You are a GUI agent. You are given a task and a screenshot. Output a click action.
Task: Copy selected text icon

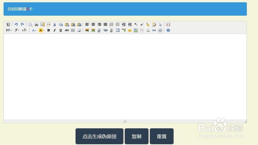click(x=61, y=24)
